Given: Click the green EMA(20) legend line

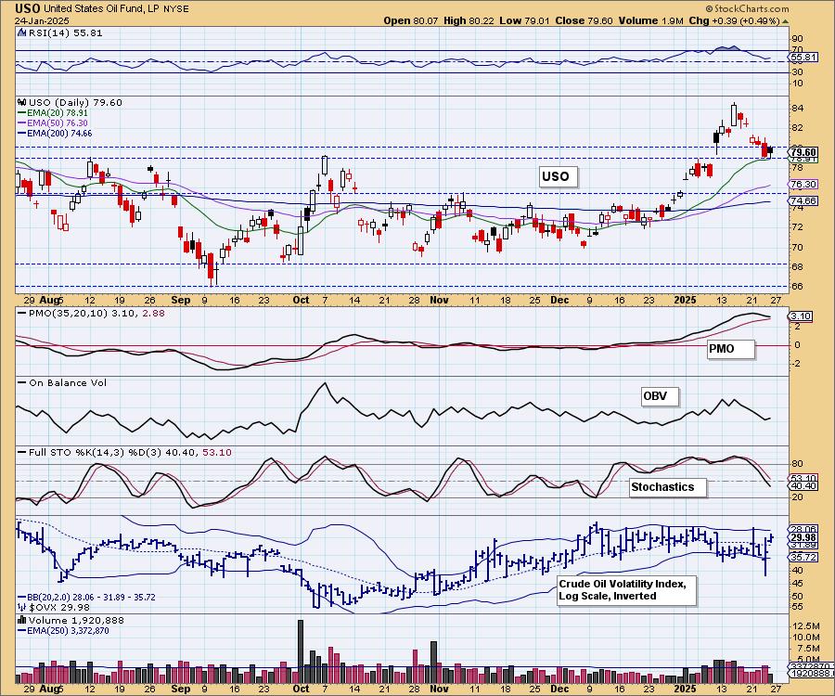Looking at the screenshot, I should 22,113.
